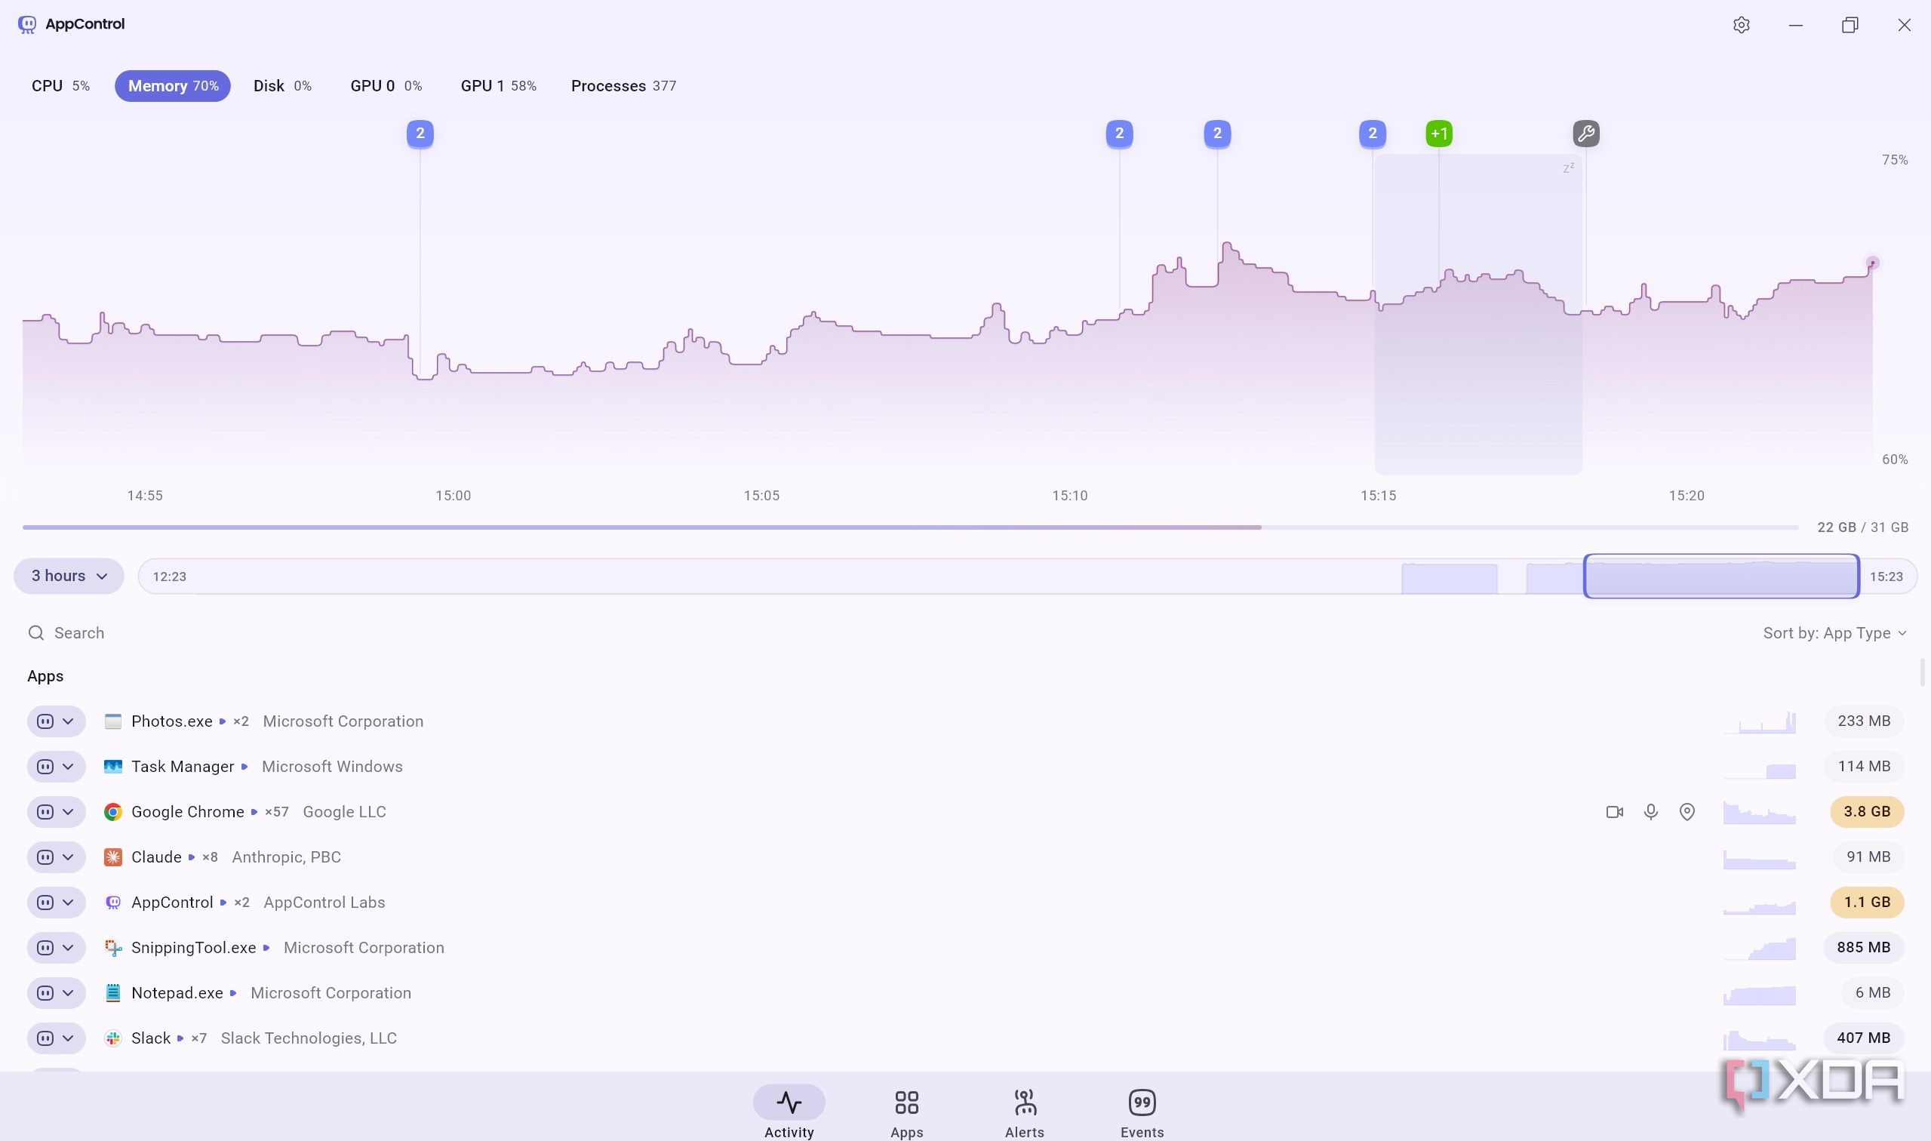The height and width of the screenshot is (1141, 1931).
Task: Expand the Google Chrome ×57 process group
Action: coord(254,812)
